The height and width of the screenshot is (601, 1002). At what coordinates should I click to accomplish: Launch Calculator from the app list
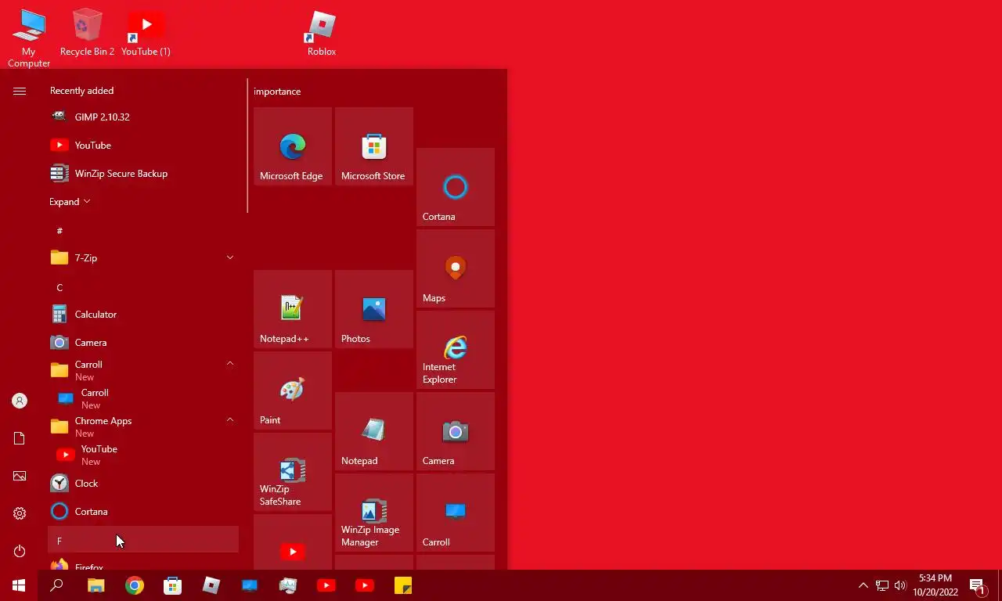pyautogui.click(x=143, y=314)
